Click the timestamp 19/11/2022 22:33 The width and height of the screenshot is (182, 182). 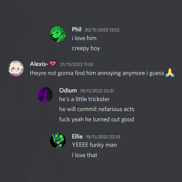click(103, 137)
